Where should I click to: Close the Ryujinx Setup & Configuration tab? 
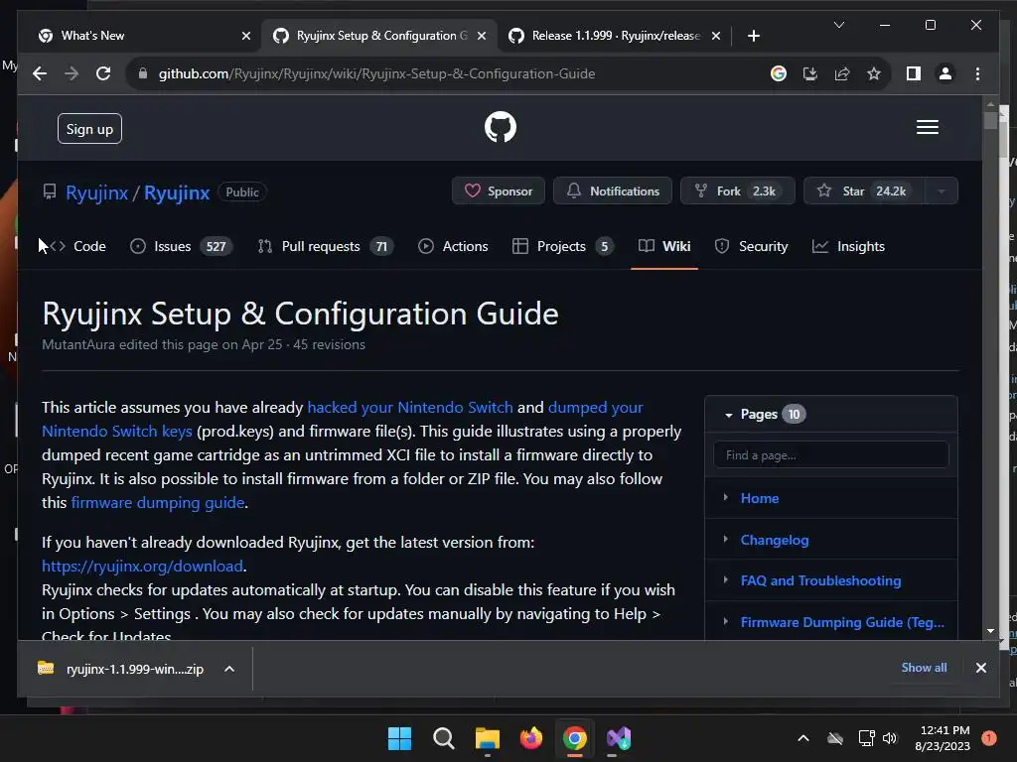click(482, 36)
